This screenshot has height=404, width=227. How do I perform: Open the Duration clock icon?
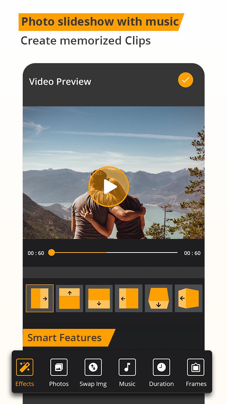(x=161, y=367)
